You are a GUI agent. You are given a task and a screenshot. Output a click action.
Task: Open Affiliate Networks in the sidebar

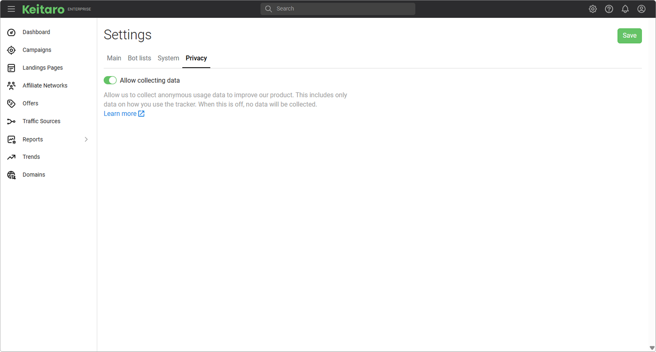coord(45,86)
